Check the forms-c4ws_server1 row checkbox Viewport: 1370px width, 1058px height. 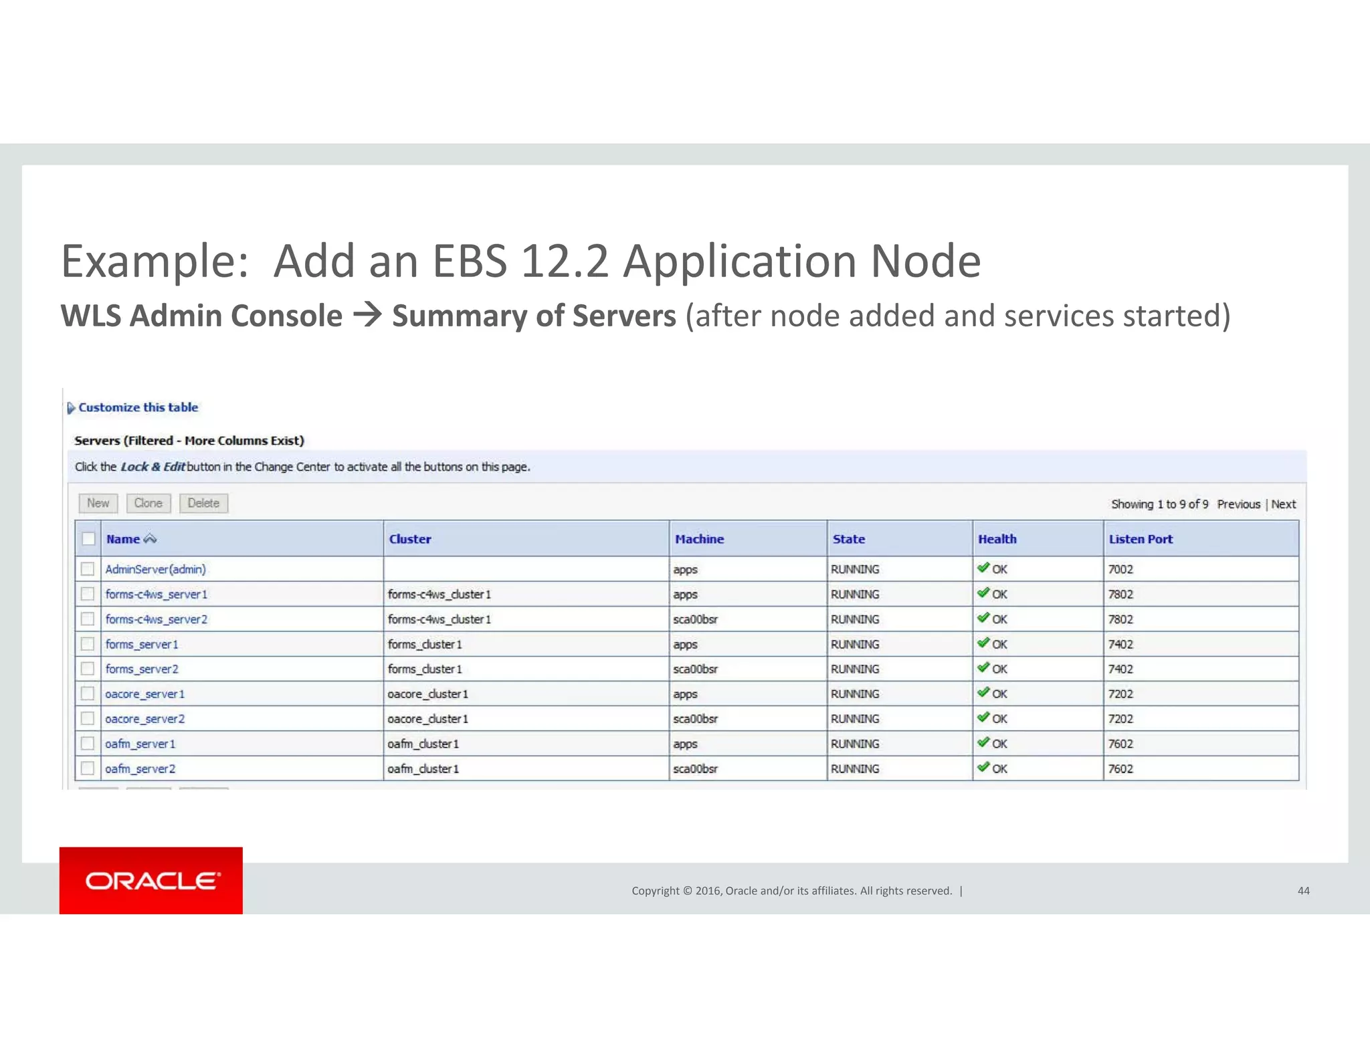click(x=88, y=594)
